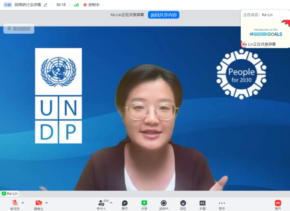Click the Ke Lin name label at bottom left
Viewport: 290px width, 211px height.
pos(10,194)
